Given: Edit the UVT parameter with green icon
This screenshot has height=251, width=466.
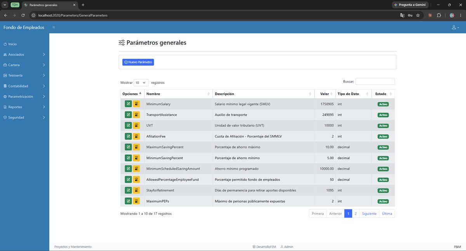Looking at the screenshot, I should tap(128, 125).
